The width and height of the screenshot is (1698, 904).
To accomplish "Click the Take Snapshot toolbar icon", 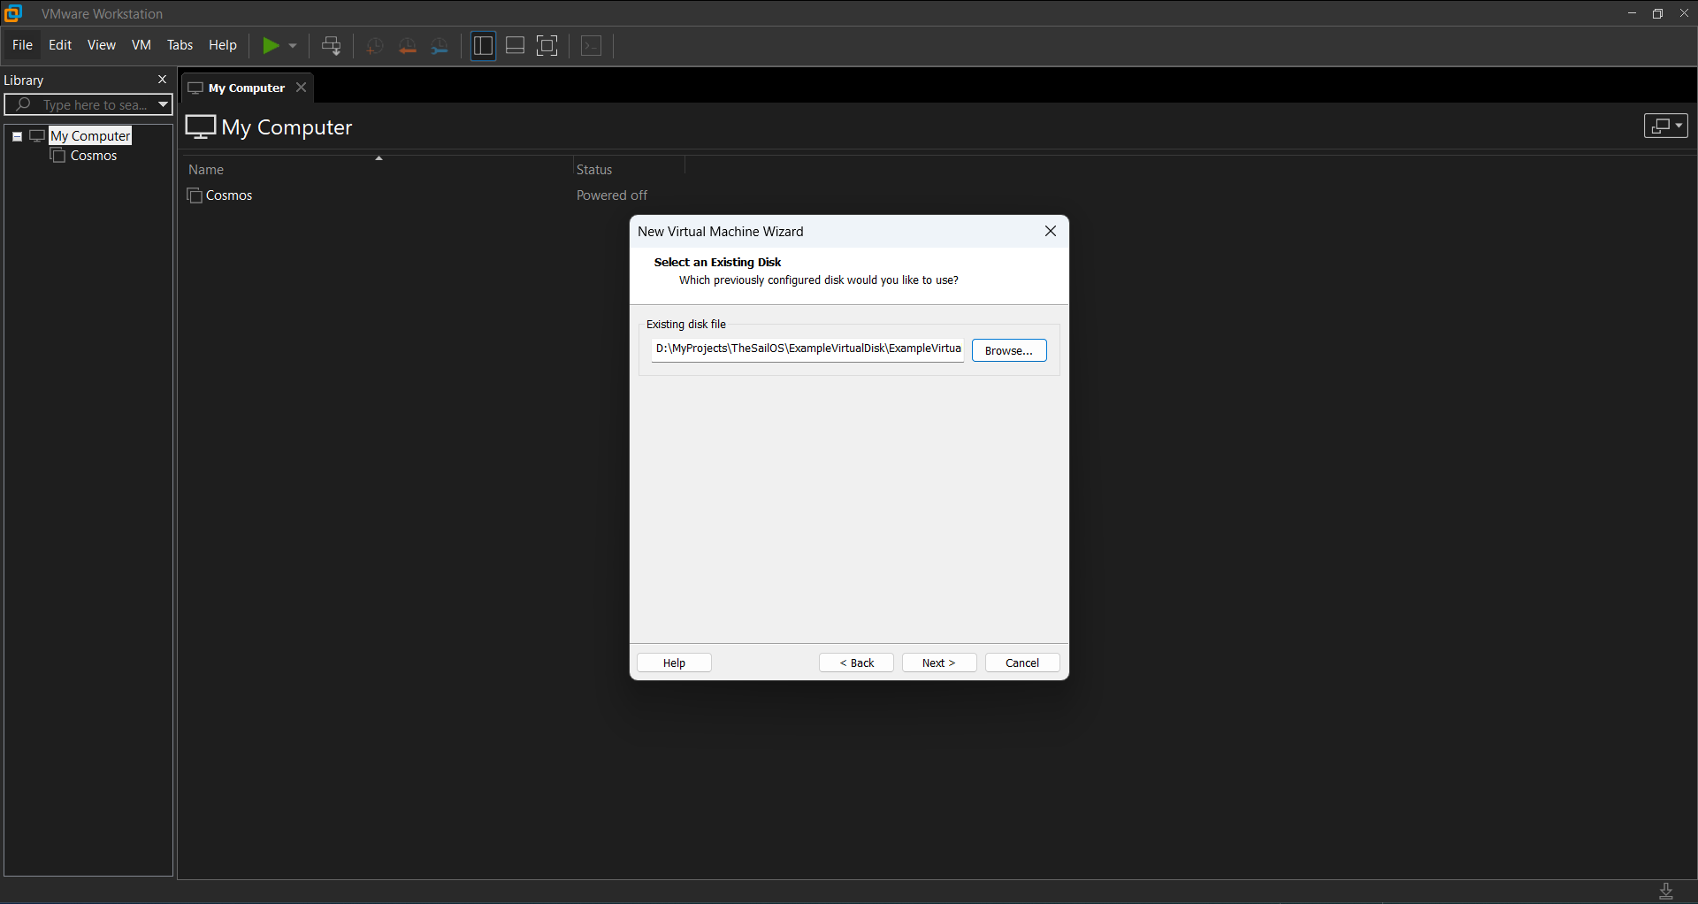I will [374, 46].
